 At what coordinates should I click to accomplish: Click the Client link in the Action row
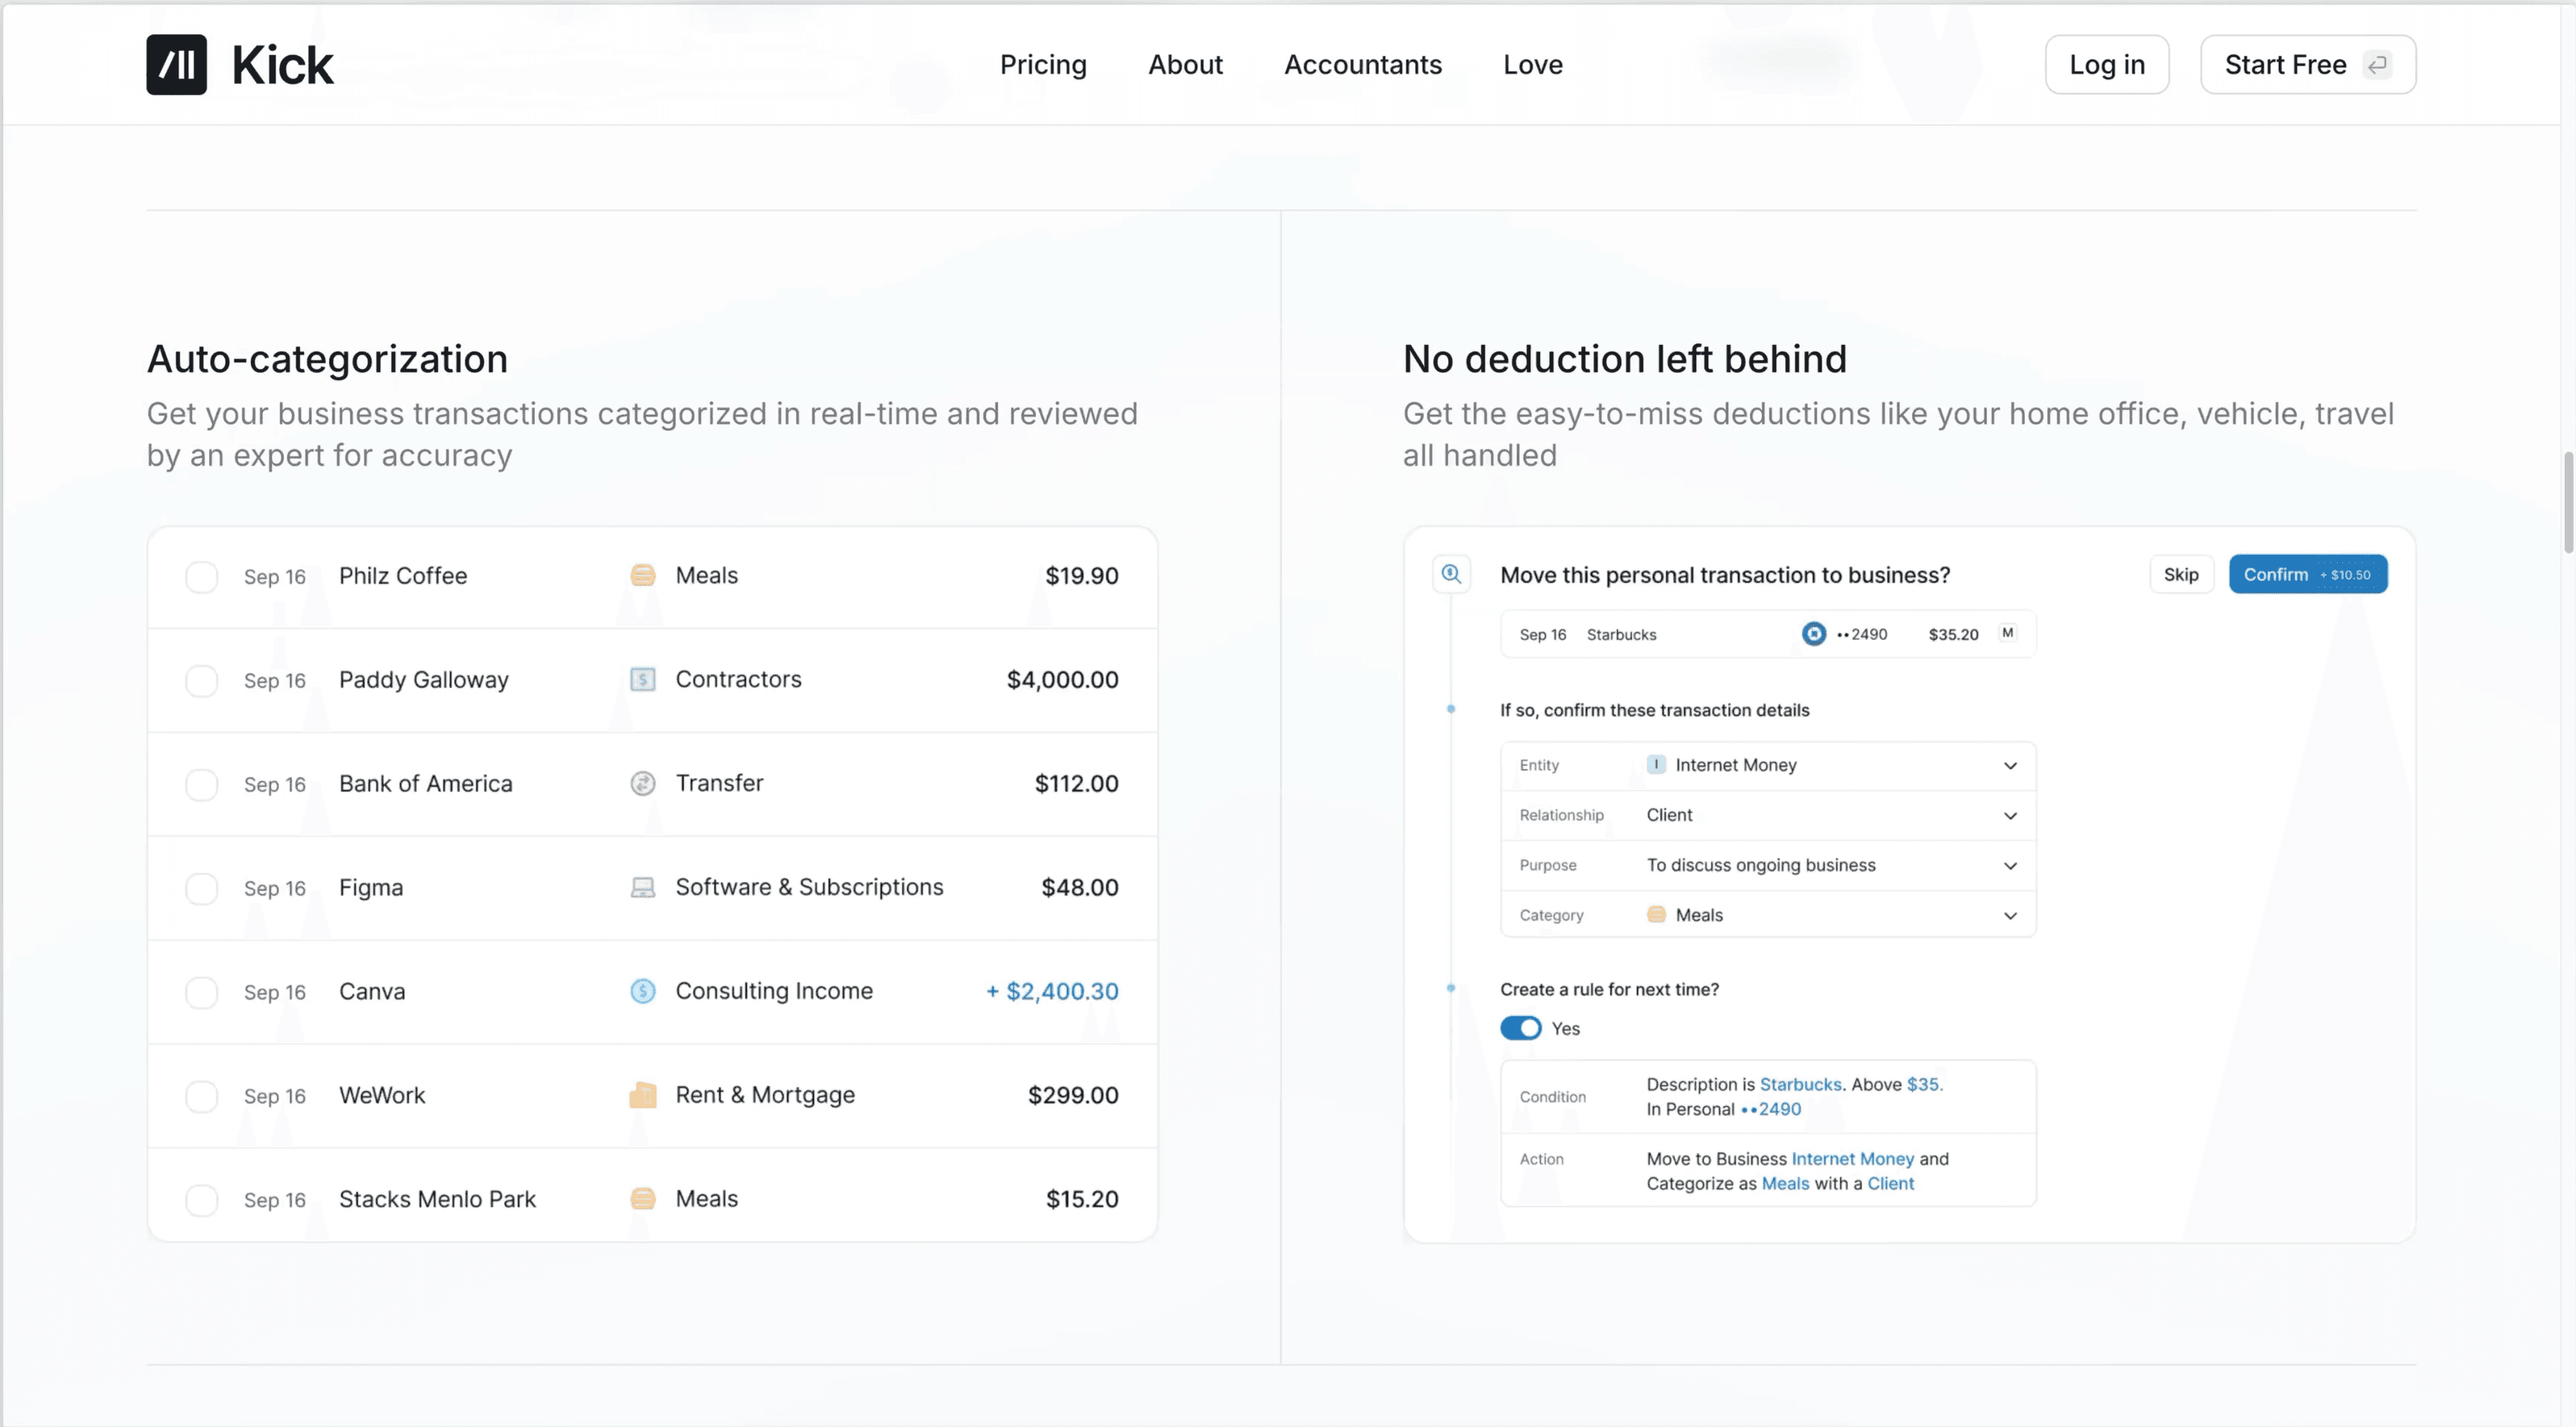pyautogui.click(x=1890, y=1184)
